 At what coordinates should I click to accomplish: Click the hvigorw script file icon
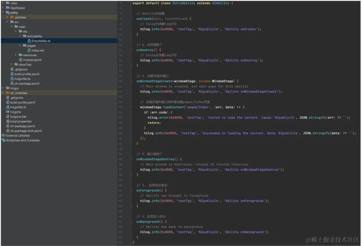coord(8,112)
